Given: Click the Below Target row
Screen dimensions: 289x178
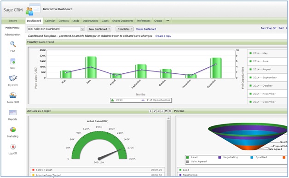Looking at the screenshot, I should coord(97,170).
